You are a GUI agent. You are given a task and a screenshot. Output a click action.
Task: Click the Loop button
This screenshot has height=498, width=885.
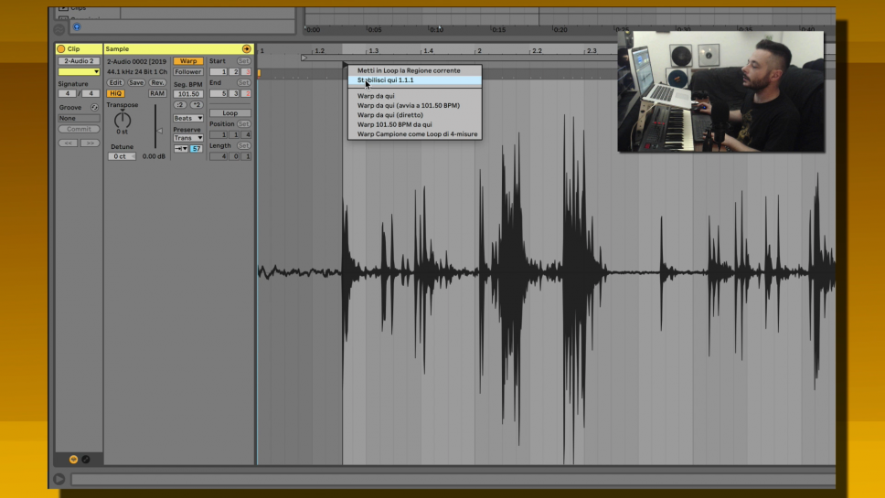pyautogui.click(x=229, y=113)
